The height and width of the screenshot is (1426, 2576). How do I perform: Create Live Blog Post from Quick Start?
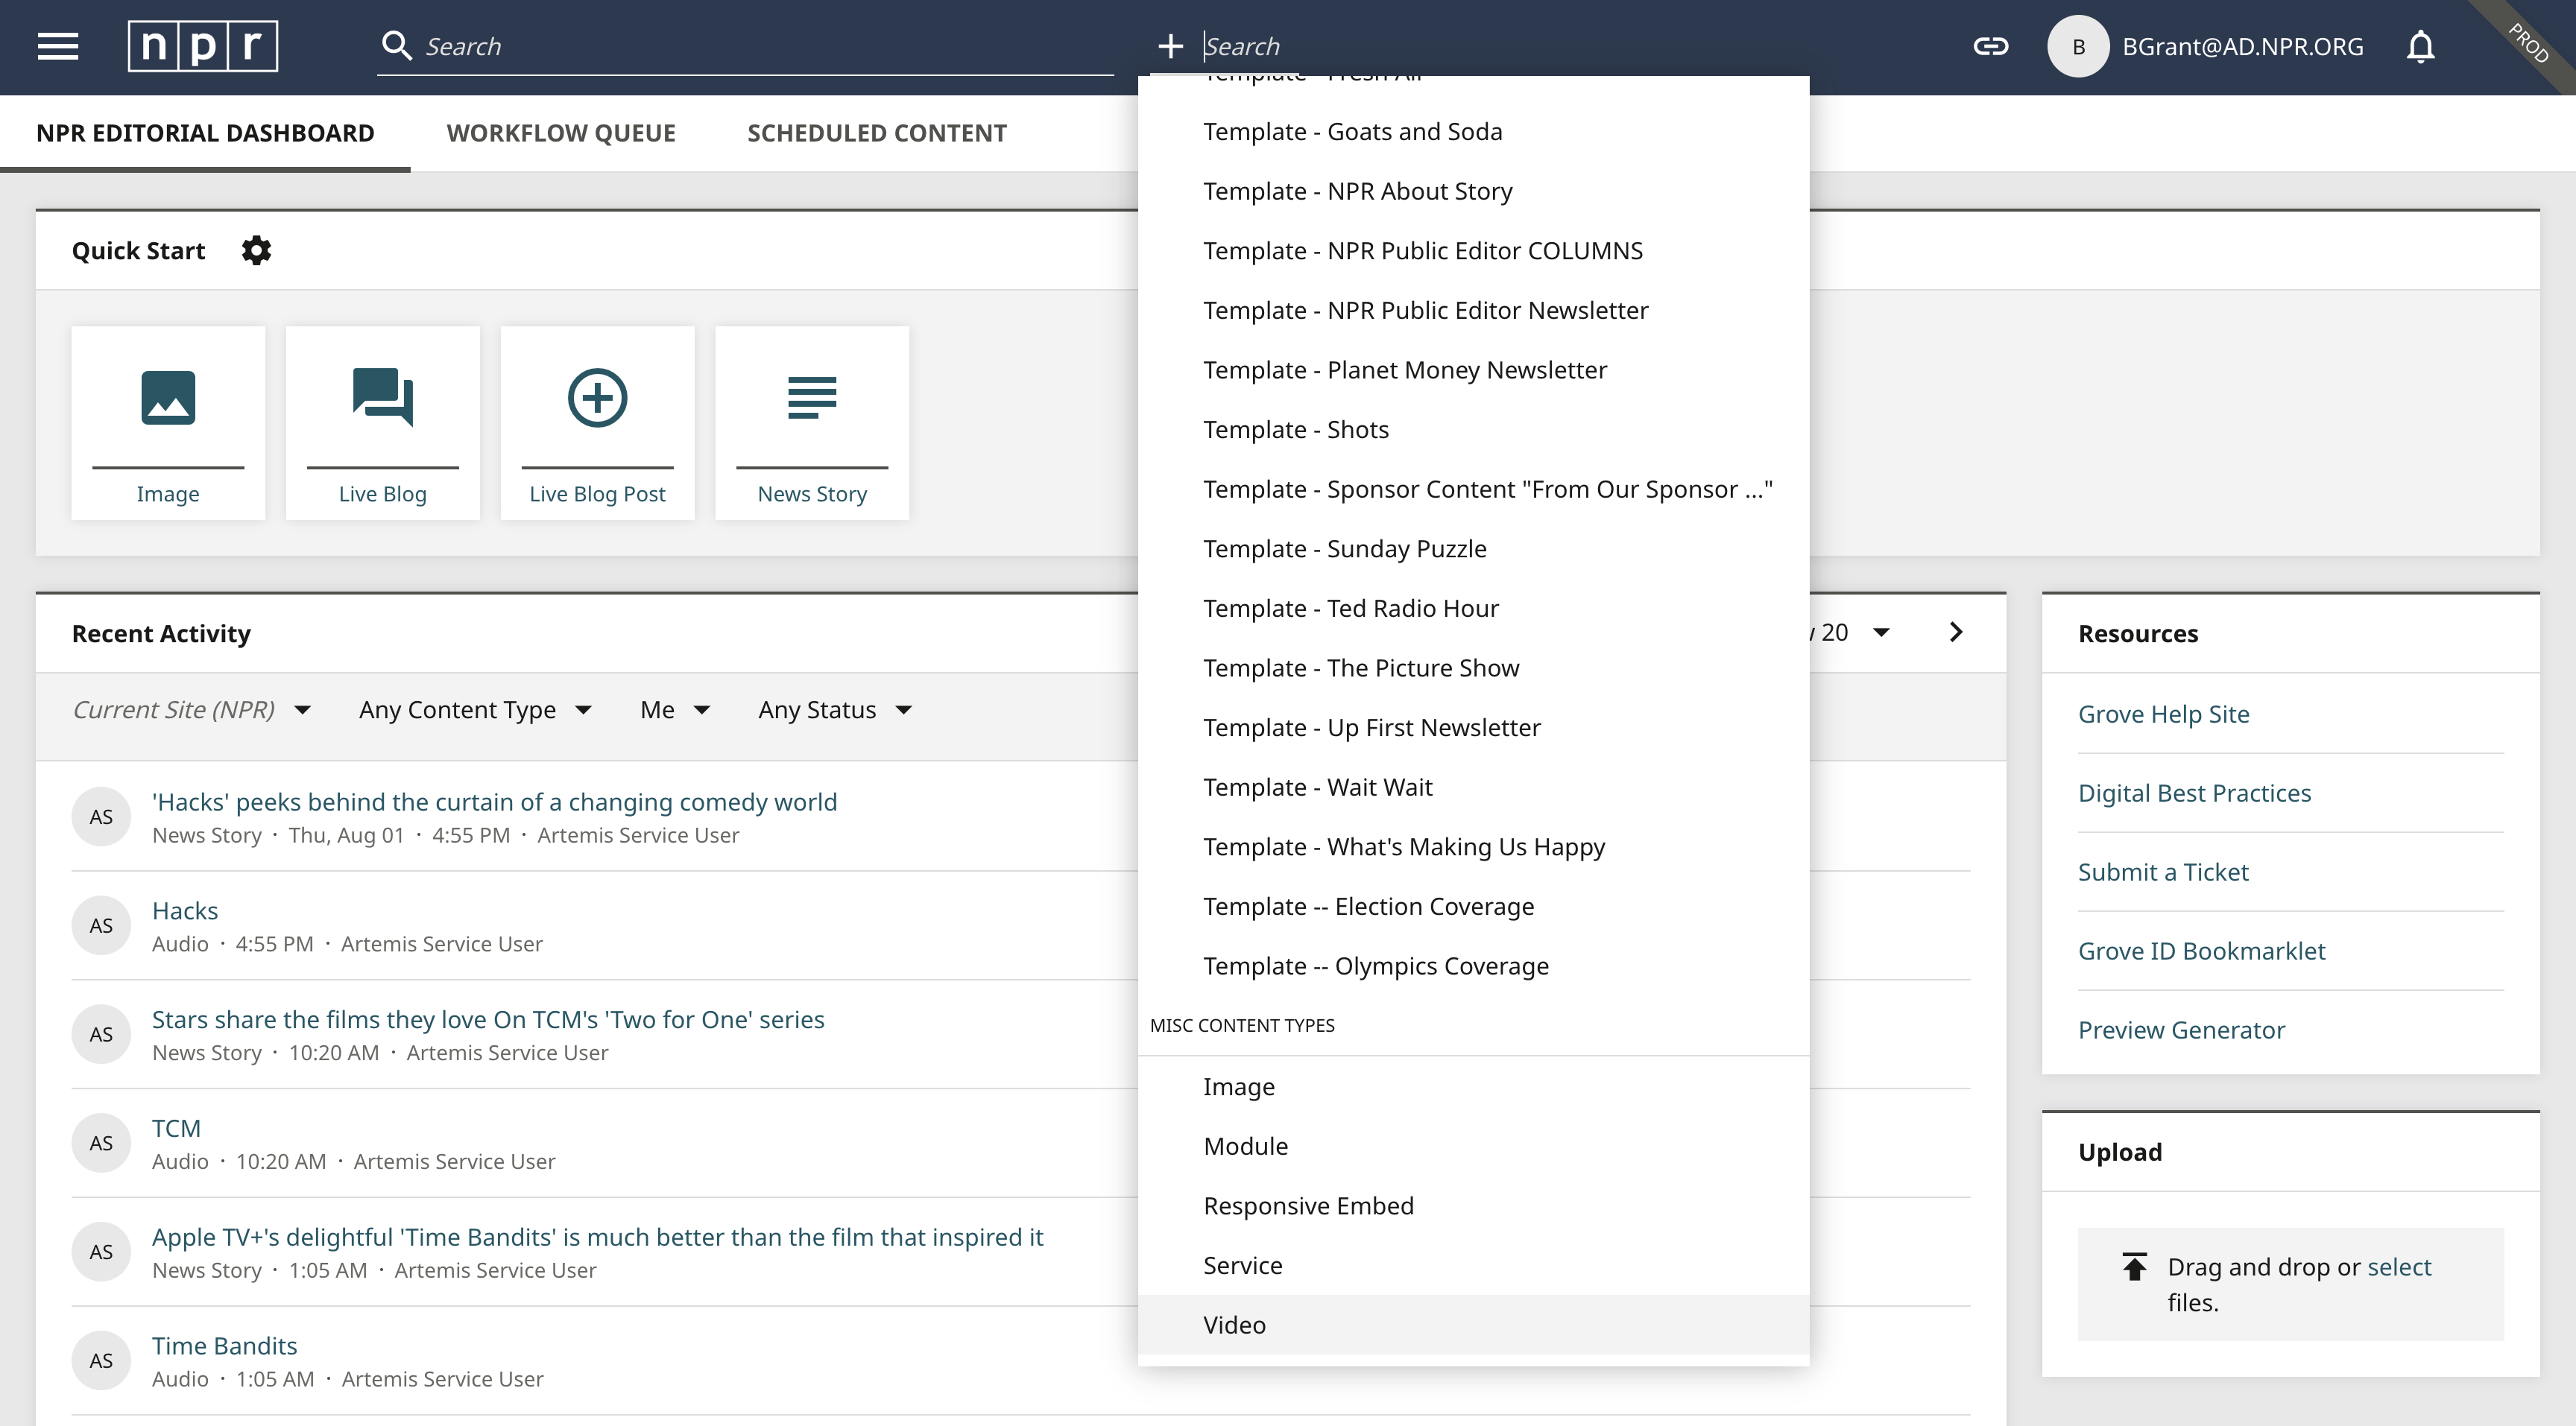pos(597,422)
